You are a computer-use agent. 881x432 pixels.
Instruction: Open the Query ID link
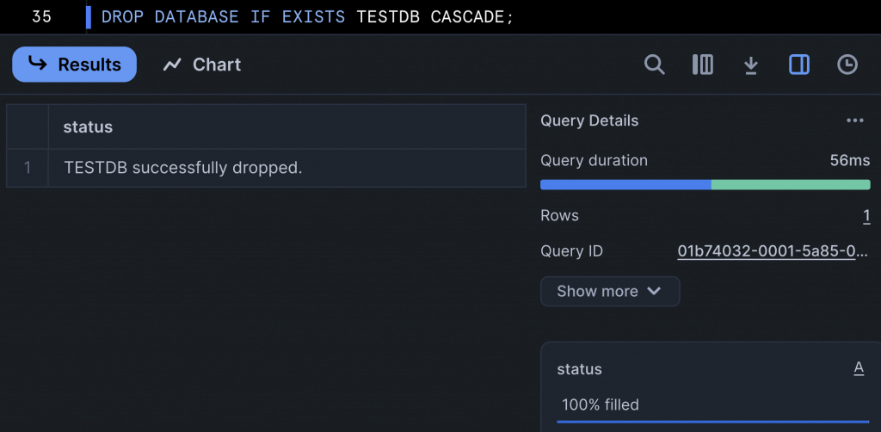[772, 251]
